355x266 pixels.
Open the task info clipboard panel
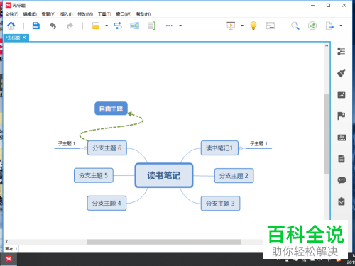342,201
